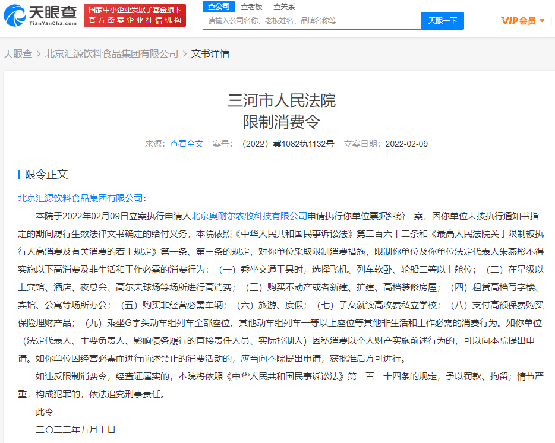The image size is (555, 443).
Task: Go to 天眼查 breadcrumb link
Action: tap(18, 54)
